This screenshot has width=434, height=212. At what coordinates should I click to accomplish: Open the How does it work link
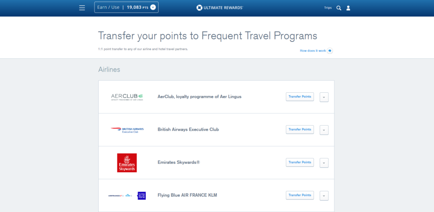click(x=313, y=51)
